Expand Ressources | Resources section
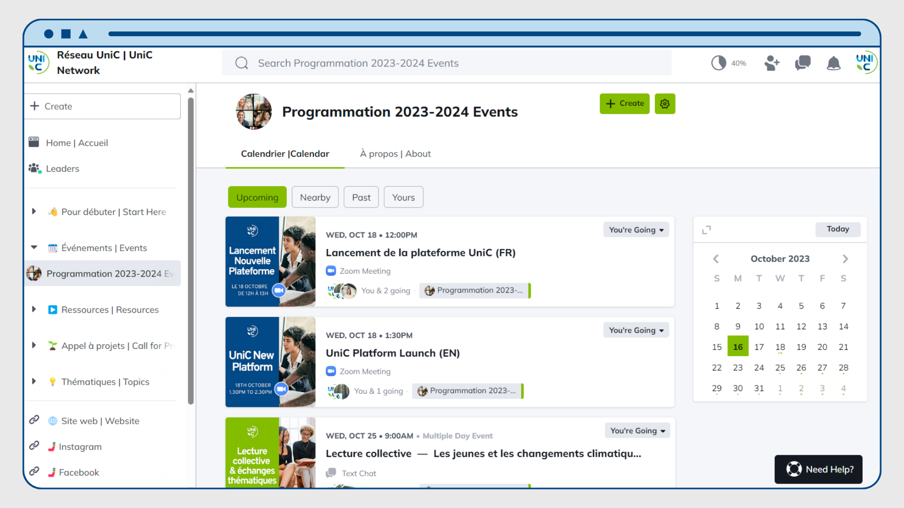904x508 pixels. pos(34,309)
